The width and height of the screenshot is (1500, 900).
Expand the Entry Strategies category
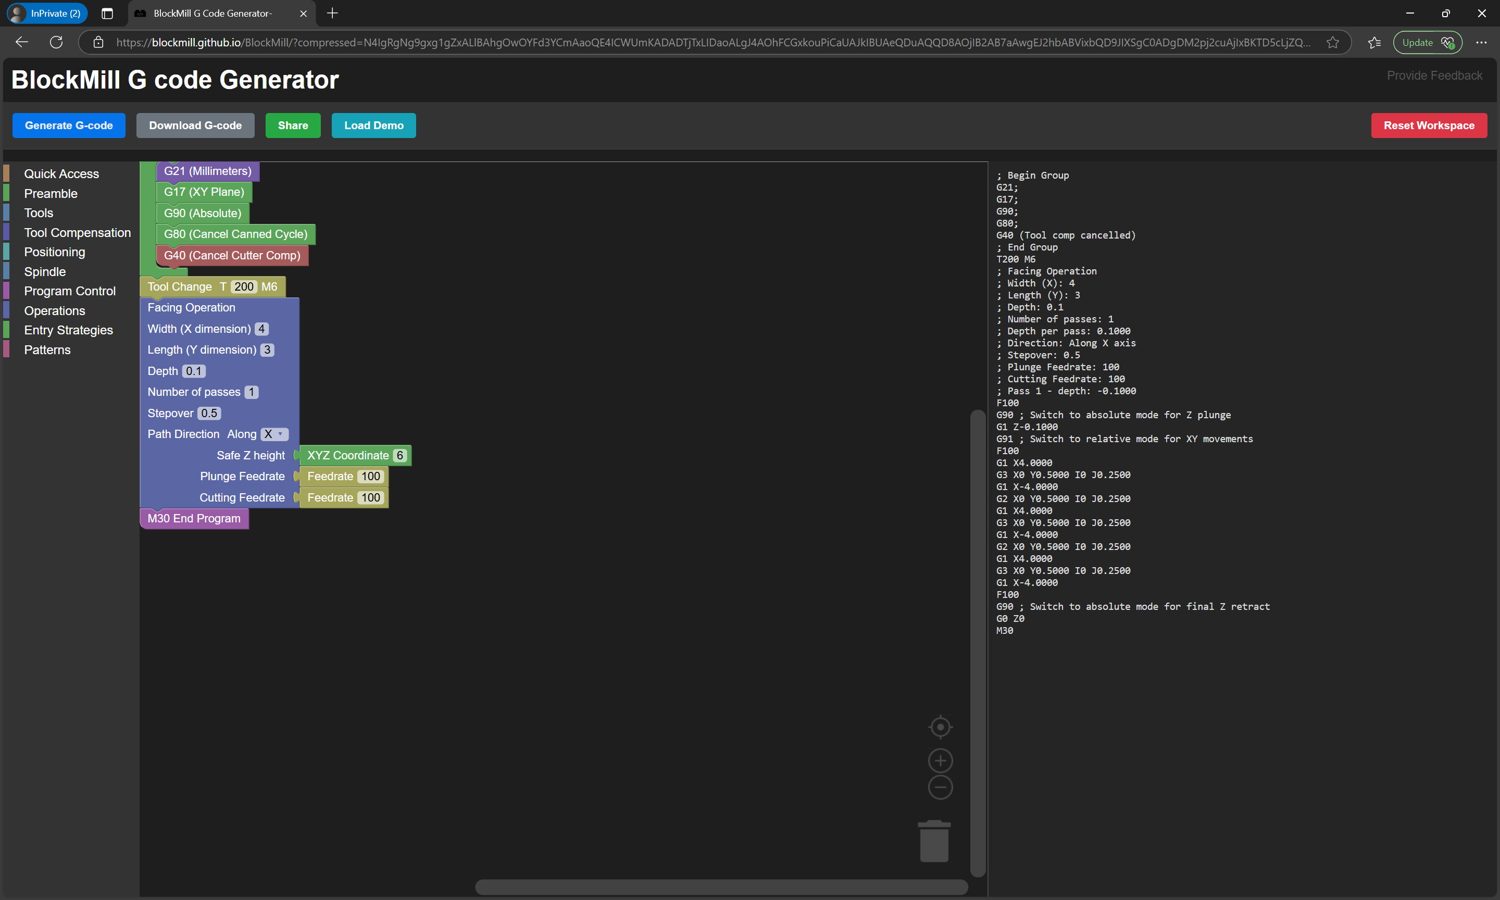pos(69,330)
